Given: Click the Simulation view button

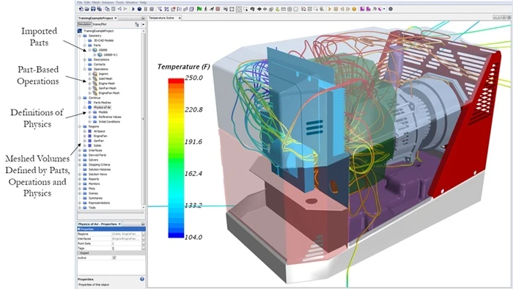Looking at the screenshot, I should tap(84, 24).
